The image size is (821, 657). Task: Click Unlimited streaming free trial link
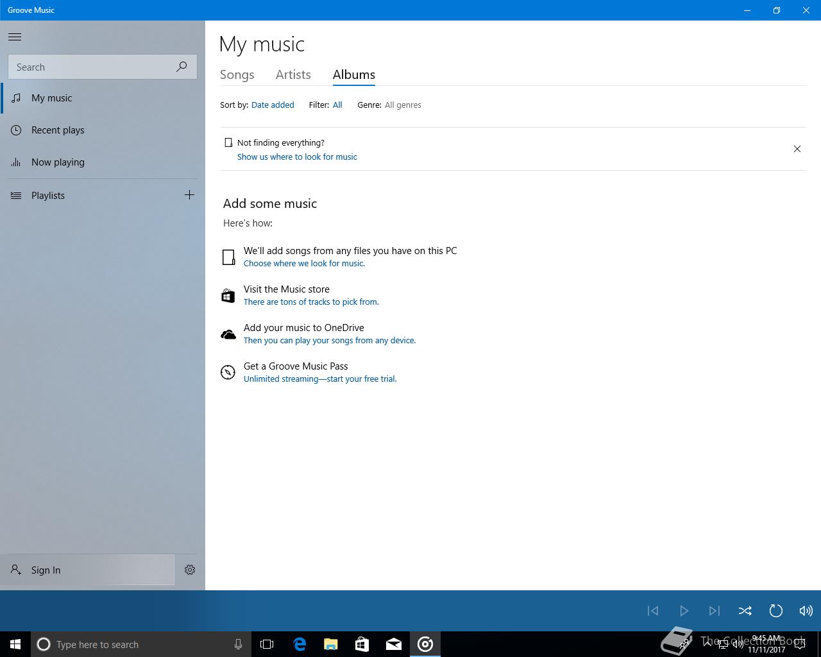(x=320, y=379)
